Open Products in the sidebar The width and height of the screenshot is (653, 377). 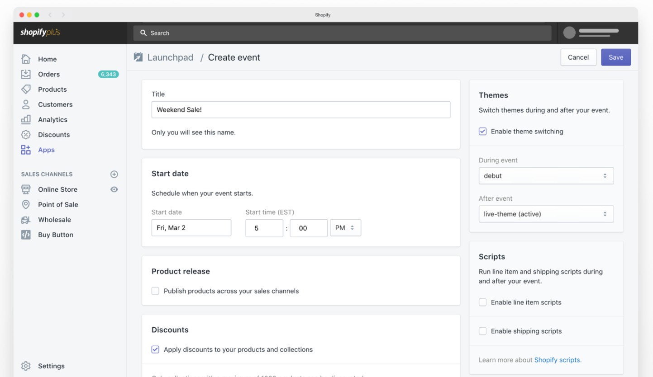[52, 90]
